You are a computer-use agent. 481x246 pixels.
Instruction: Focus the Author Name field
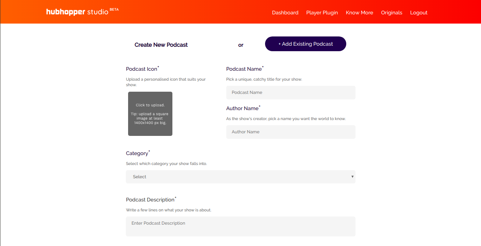291,132
